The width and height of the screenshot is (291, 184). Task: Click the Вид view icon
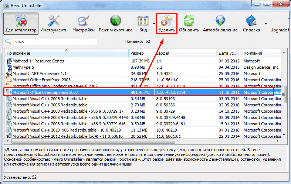click(x=143, y=20)
